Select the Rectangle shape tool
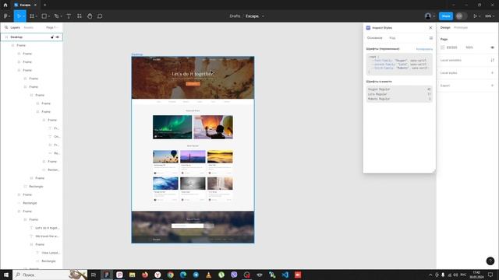Screen dimensions: 499x280 click(x=44, y=16)
